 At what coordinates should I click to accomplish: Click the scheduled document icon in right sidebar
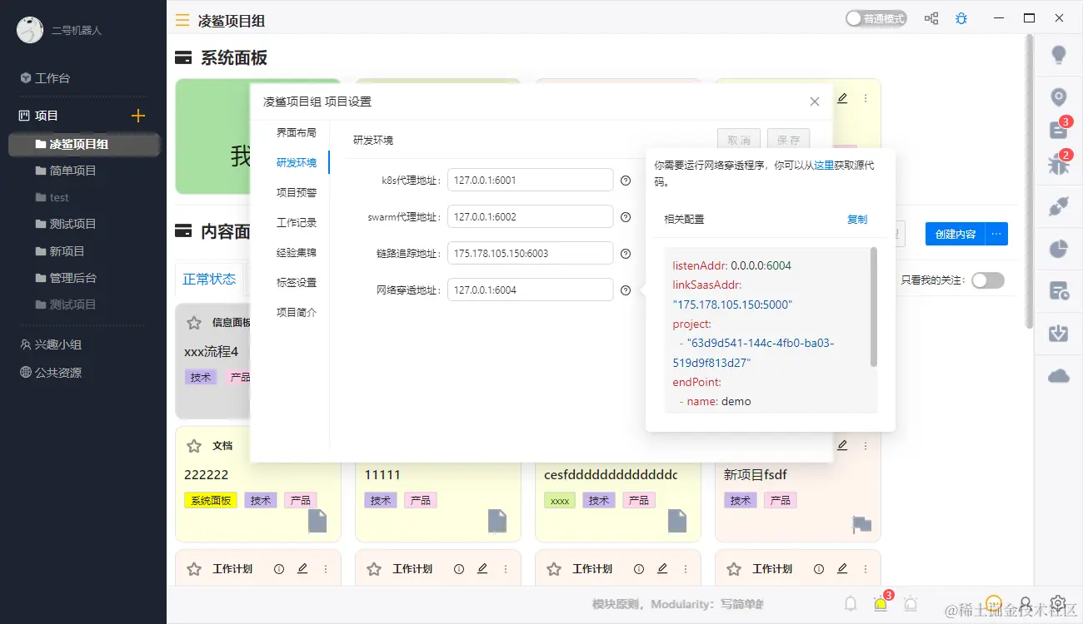tap(1059, 290)
